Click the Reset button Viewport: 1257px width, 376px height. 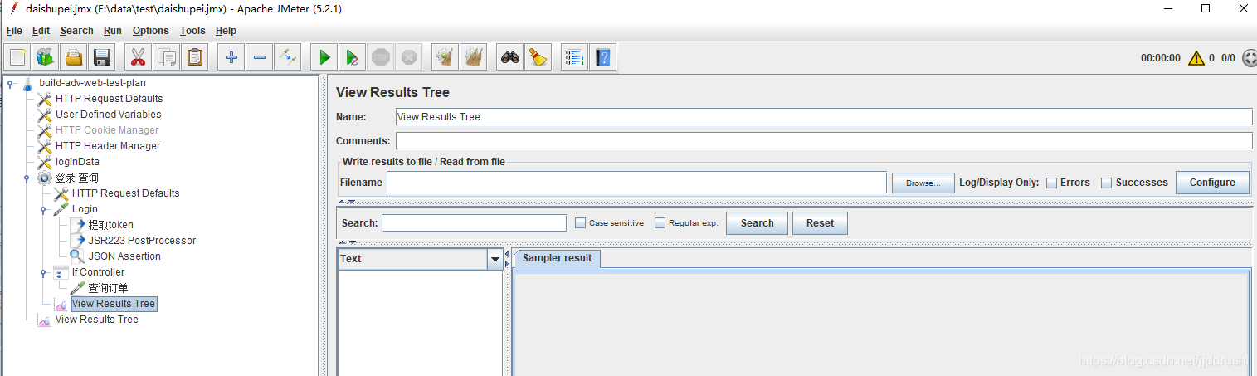click(x=820, y=223)
